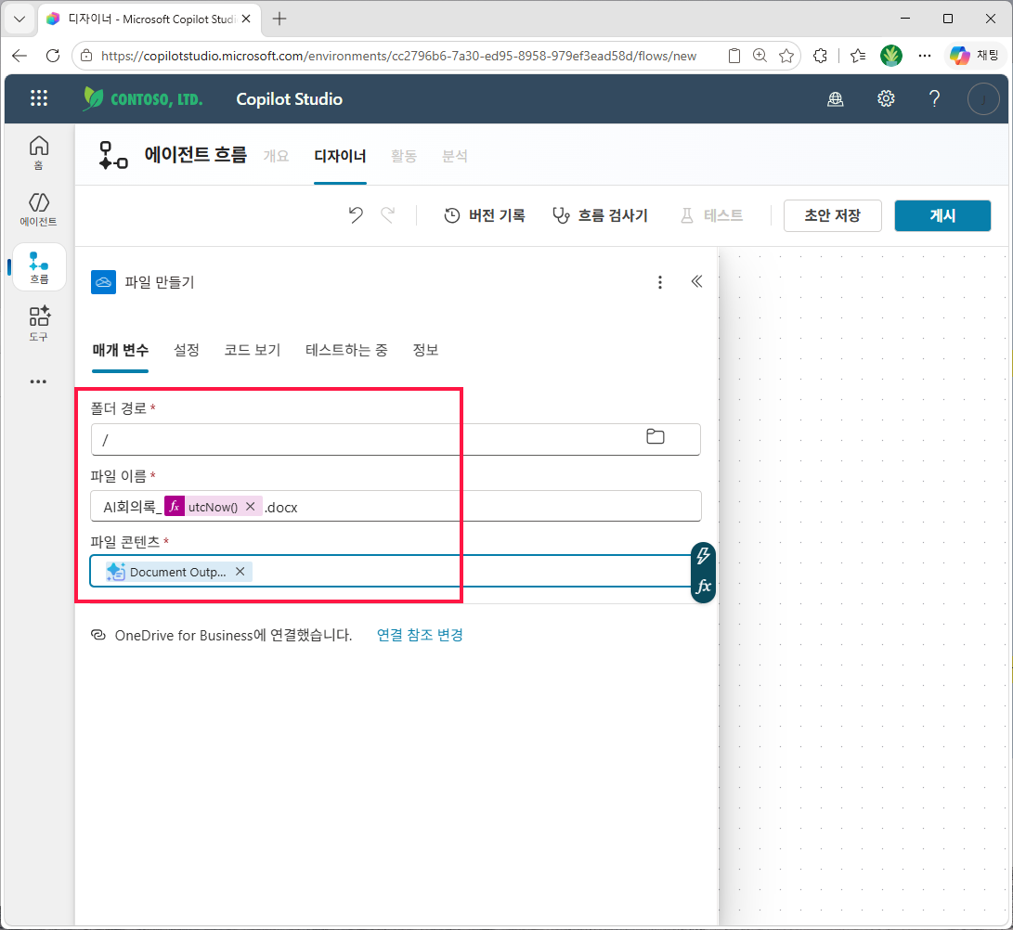Image resolution: width=1013 pixels, height=930 pixels.
Task: Open the 도구 sidebar item
Action: point(39,324)
